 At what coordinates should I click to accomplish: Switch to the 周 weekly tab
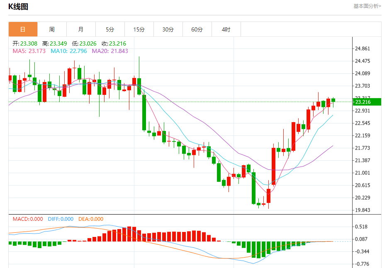tap(52, 29)
